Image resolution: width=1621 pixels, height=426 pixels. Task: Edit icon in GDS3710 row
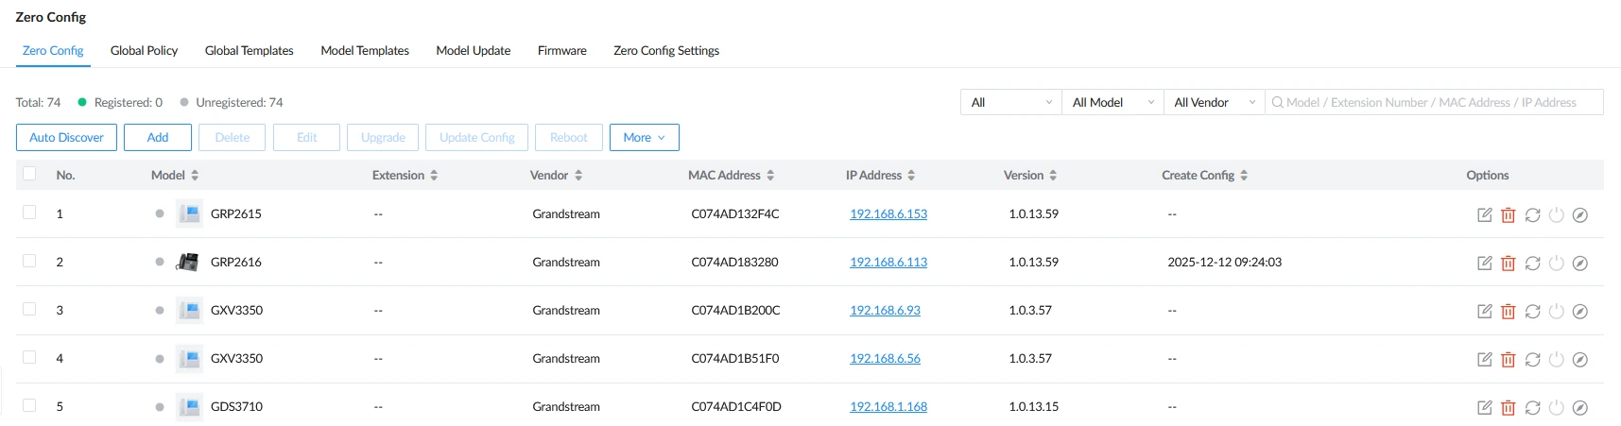point(1484,408)
